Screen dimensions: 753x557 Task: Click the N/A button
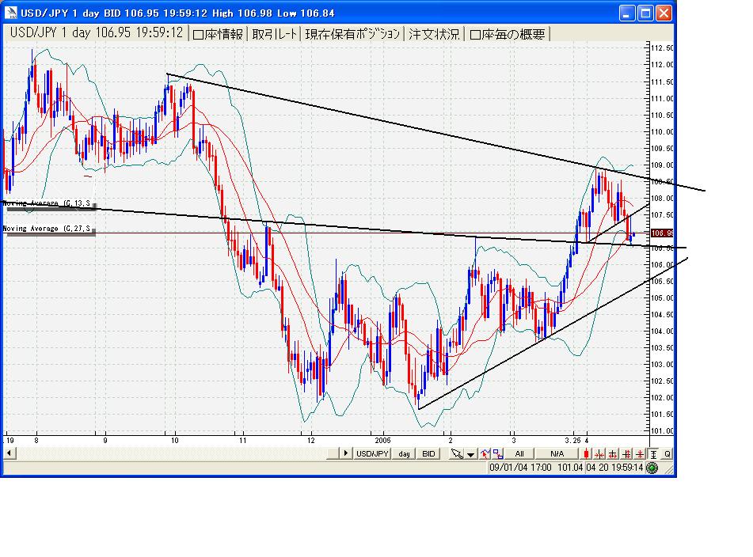[557, 454]
